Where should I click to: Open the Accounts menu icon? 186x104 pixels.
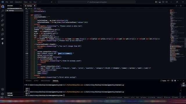[x=3, y=89]
